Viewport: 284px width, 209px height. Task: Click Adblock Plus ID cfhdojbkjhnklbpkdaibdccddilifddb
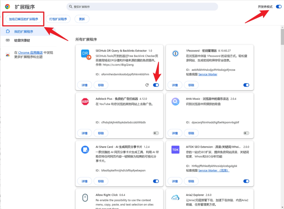pos(123,122)
